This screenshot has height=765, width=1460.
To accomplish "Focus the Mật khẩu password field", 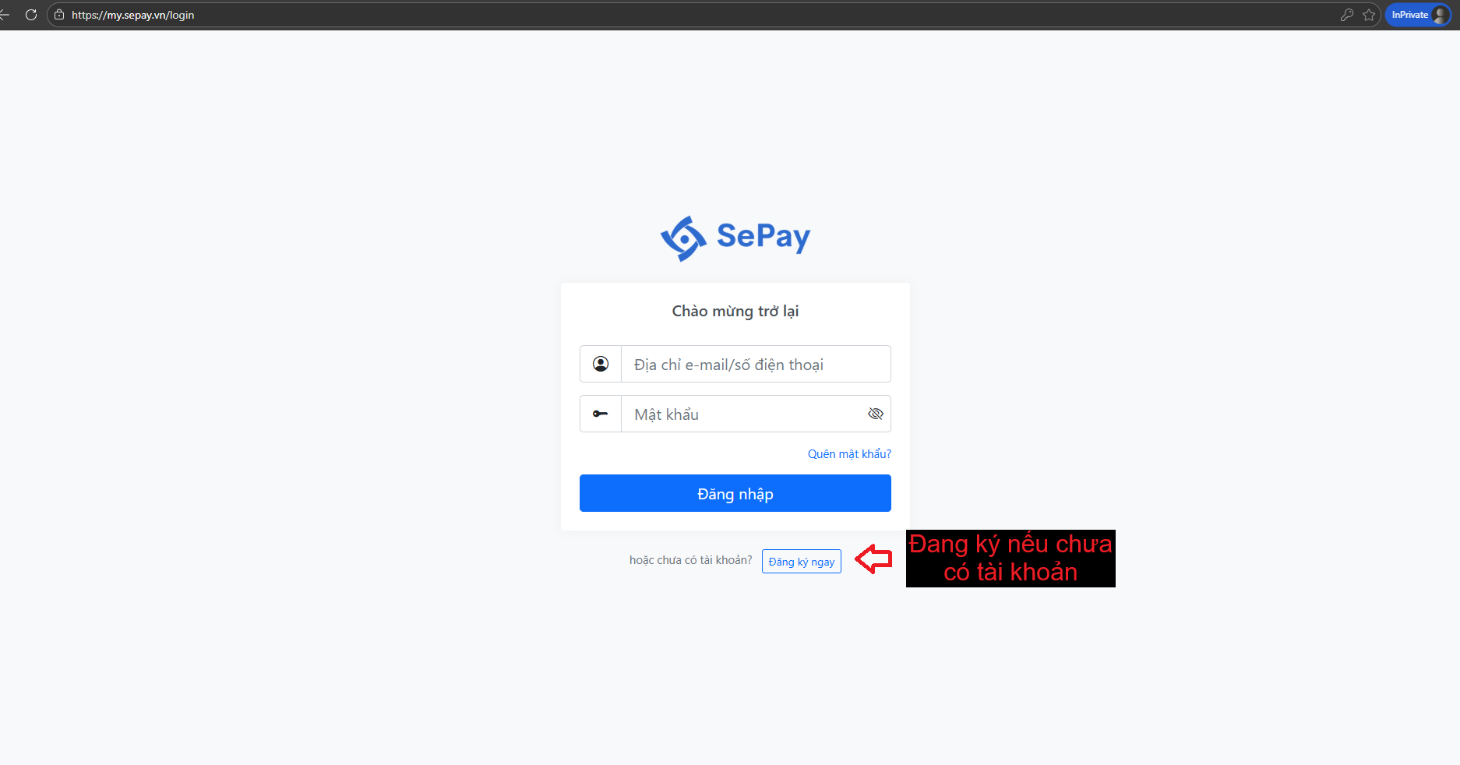I will coord(743,414).
